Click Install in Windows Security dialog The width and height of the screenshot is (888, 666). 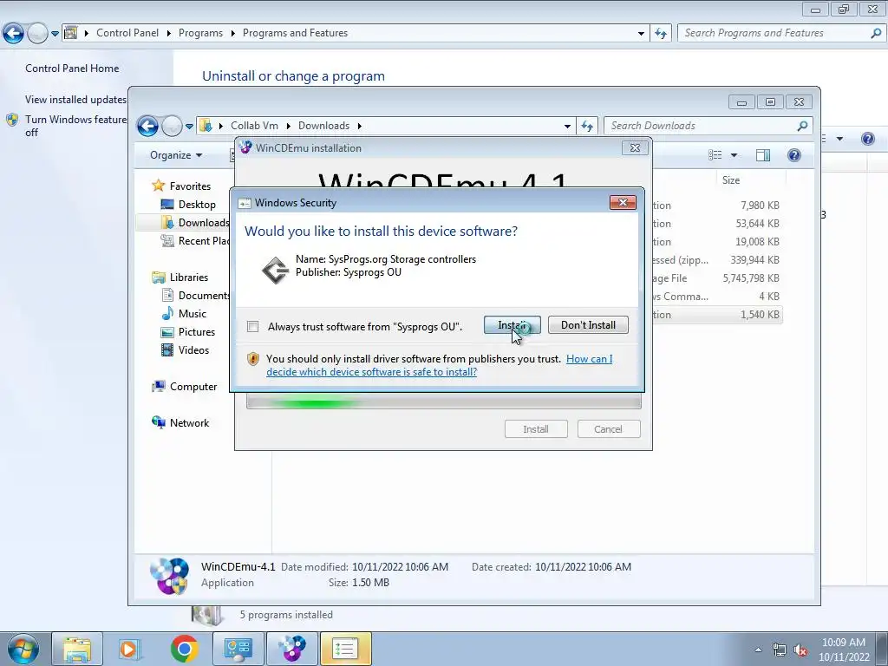[512, 325]
